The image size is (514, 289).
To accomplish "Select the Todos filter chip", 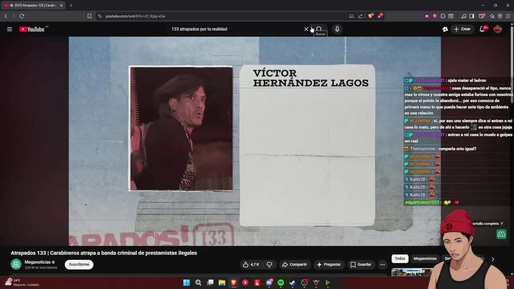I will coord(400,258).
